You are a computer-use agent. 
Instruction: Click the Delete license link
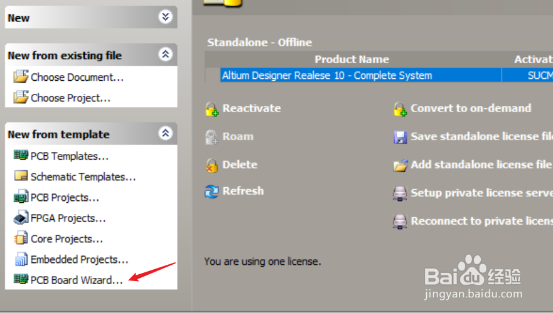[x=240, y=164]
